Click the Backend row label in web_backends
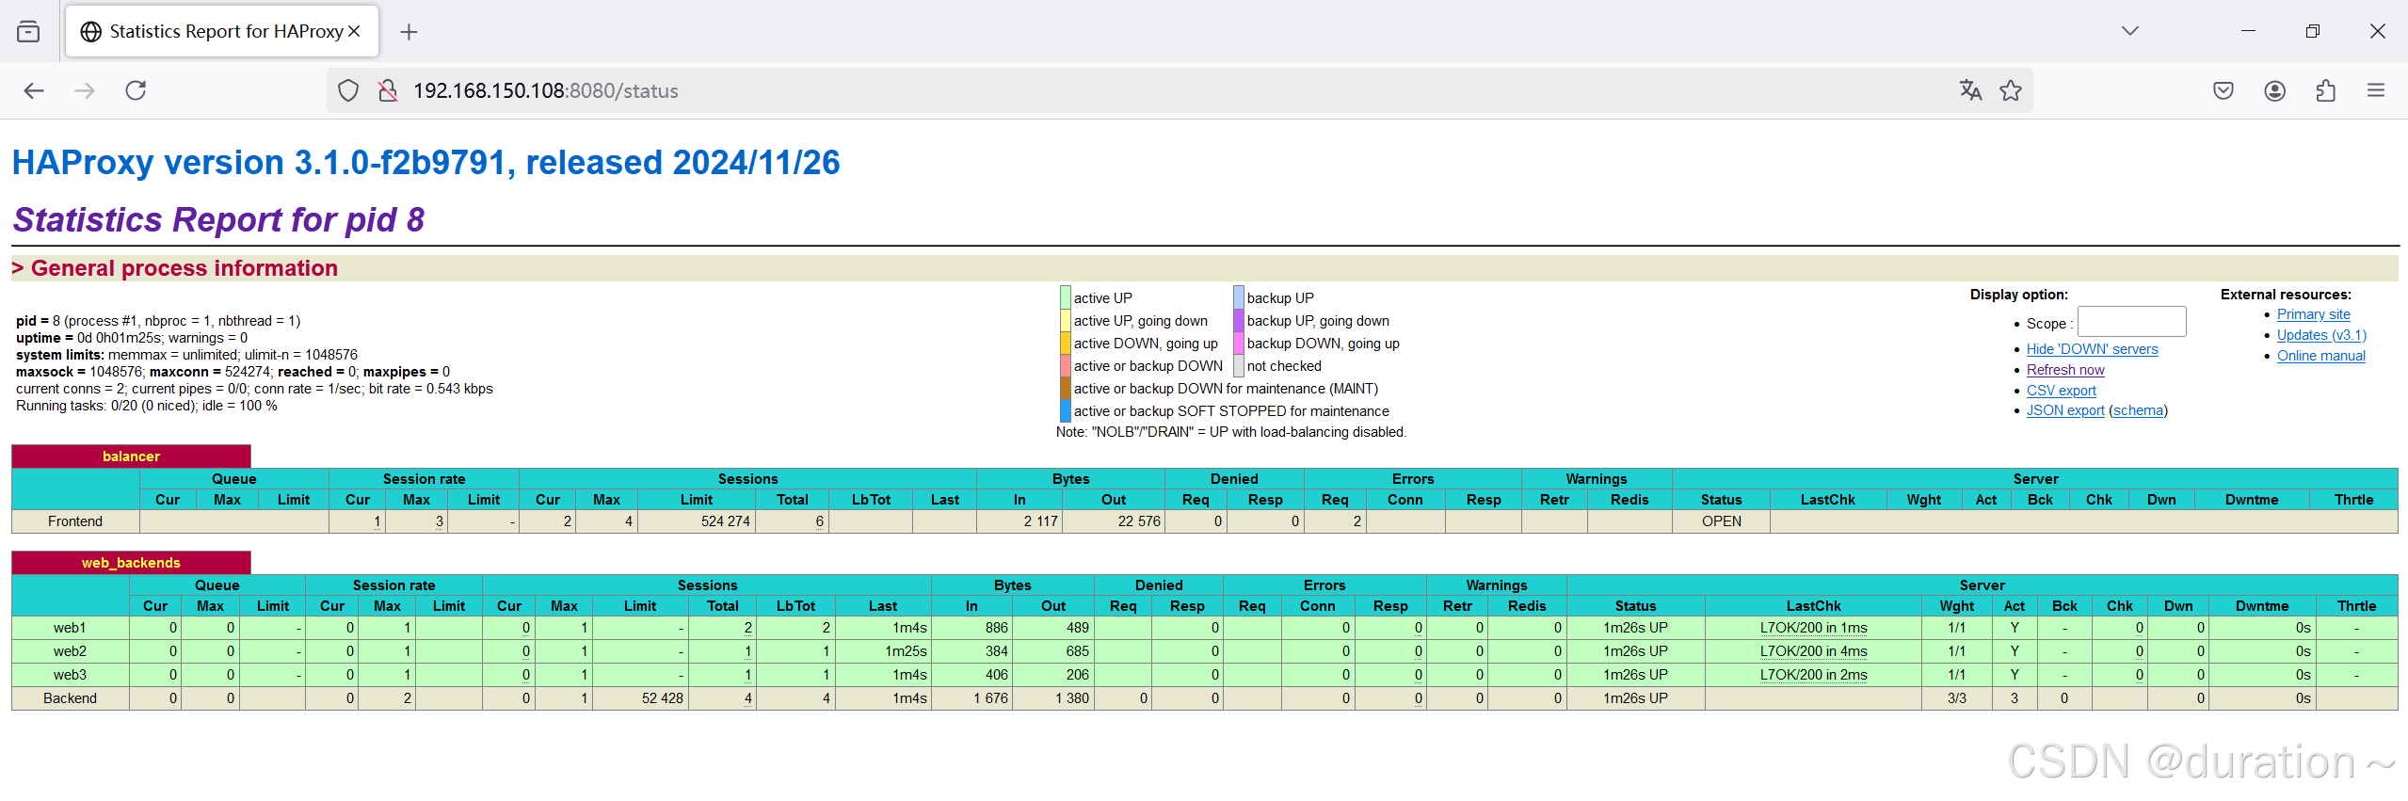Screen dimensions: 2408x801 (x=70, y=698)
